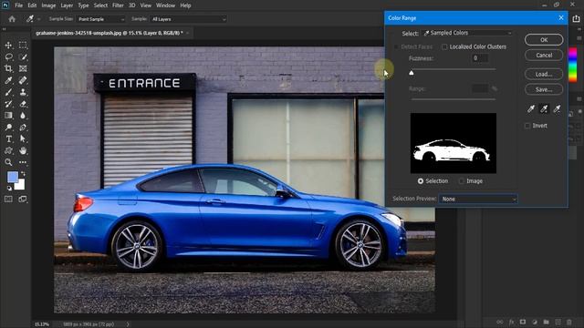The height and width of the screenshot is (328, 584).
Task: Select the Gradient tool
Action: [x=8, y=116]
